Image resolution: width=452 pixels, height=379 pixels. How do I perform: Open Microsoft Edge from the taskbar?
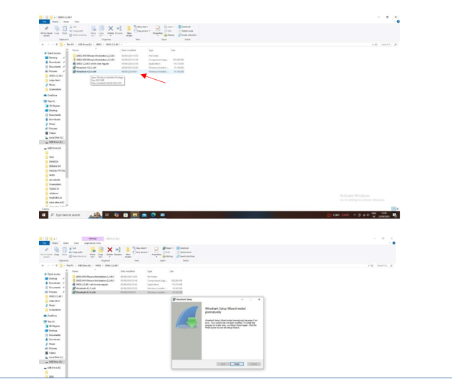click(153, 215)
